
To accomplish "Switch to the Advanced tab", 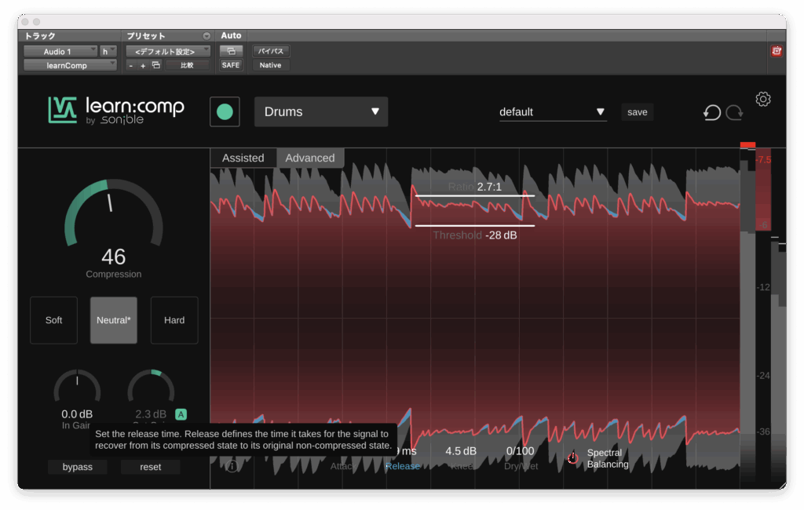I will [310, 158].
